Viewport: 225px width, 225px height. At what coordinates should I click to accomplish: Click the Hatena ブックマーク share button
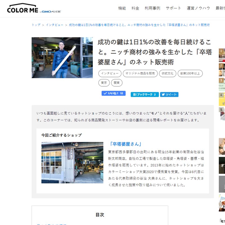click(x=145, y=94)
